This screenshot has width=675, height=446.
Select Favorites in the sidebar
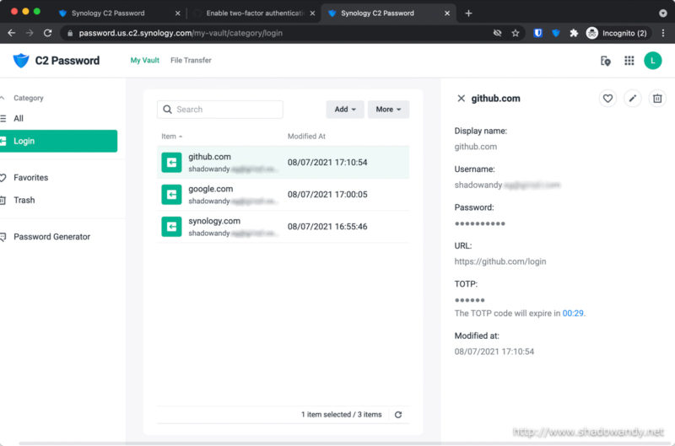[x=30, y=178]
